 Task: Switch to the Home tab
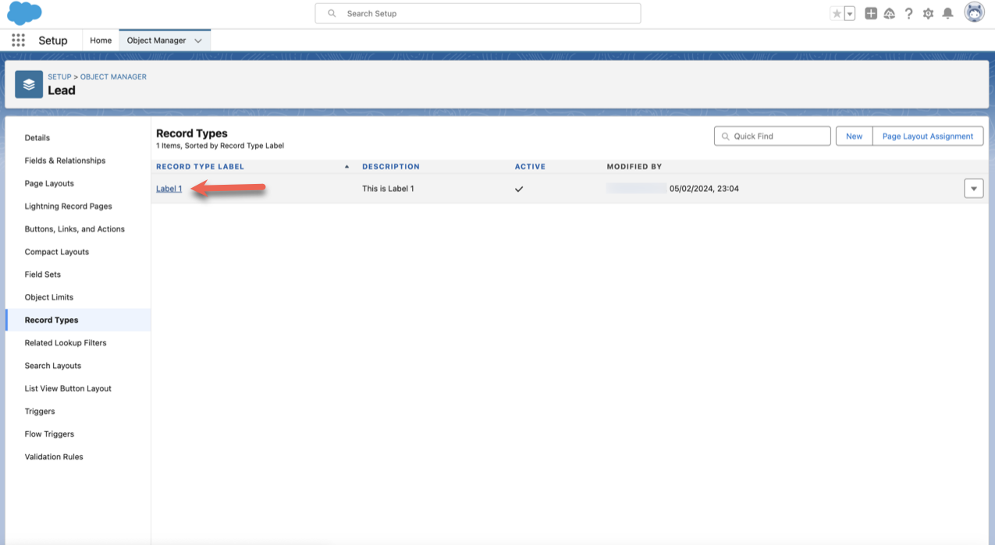[x=101, y=41]
